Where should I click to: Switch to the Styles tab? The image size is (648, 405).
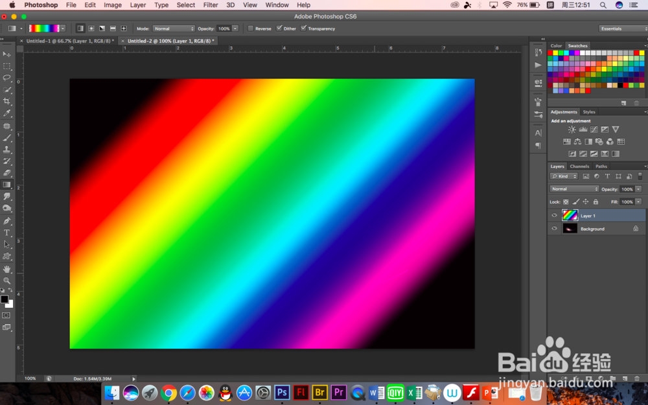click(589, 111)
